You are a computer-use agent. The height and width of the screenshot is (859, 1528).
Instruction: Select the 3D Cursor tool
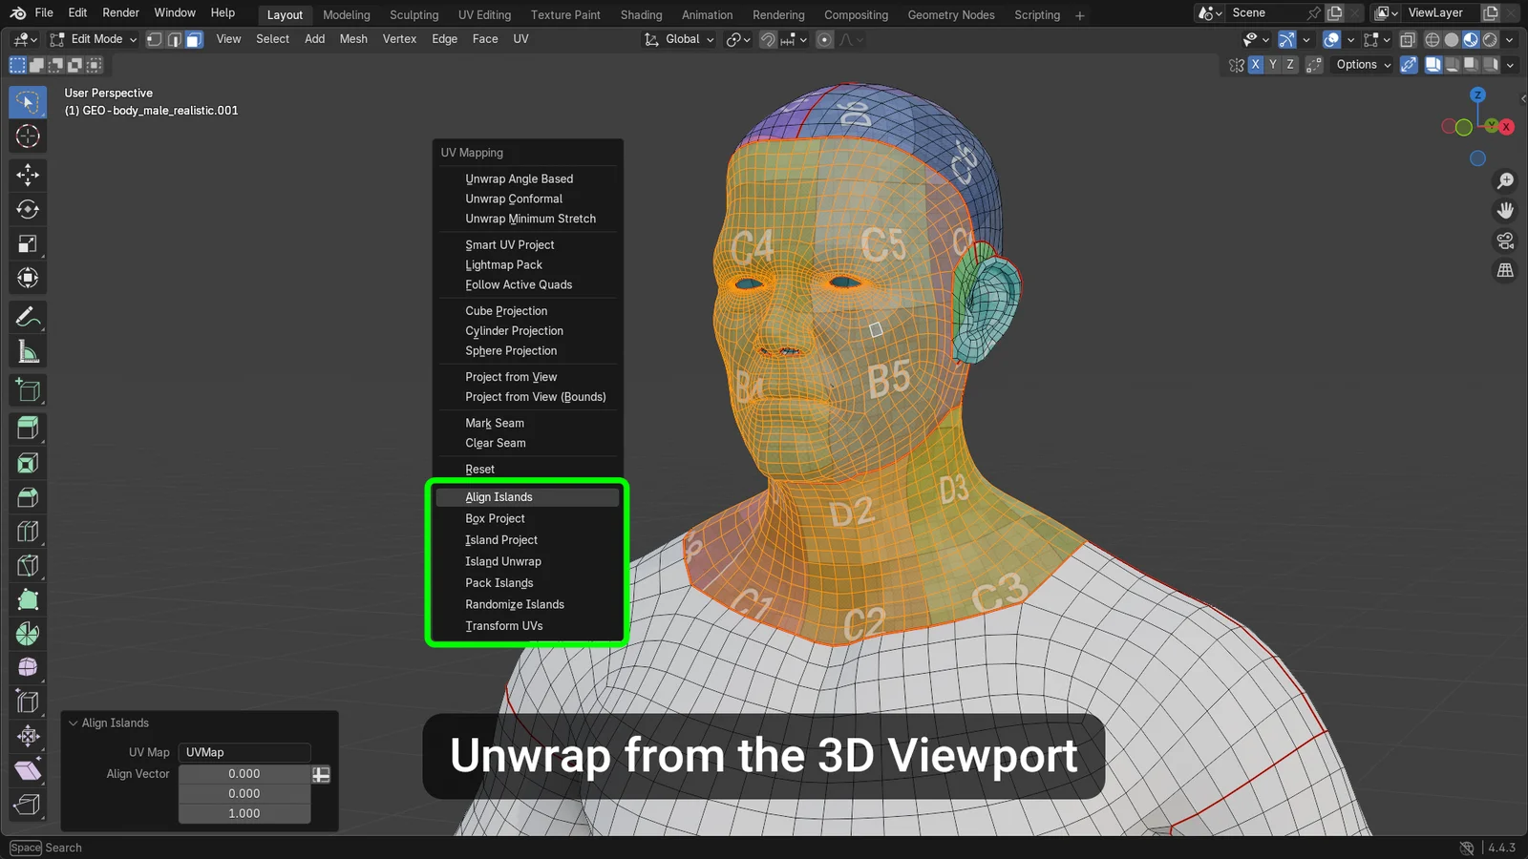click(x=28, y=136)
